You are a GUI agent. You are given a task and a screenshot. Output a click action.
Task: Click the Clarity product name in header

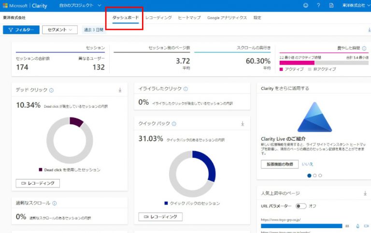(40, 6)
